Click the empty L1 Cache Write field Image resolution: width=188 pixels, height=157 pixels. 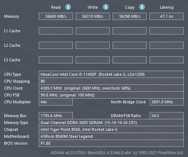pyautogui.click(x=93, y=31)
